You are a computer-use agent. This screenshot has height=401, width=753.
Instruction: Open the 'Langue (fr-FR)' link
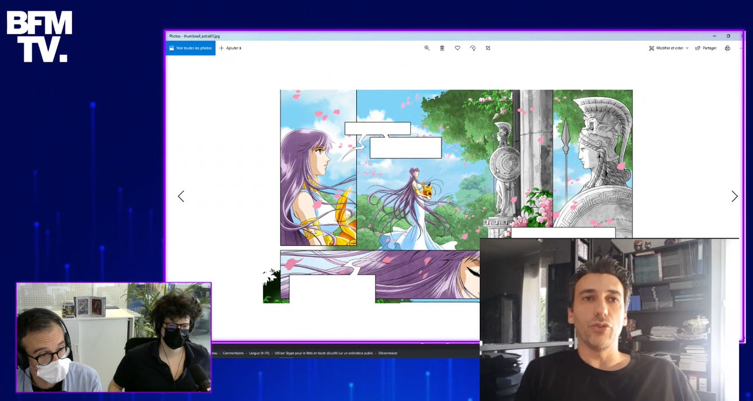click(259, 354)
